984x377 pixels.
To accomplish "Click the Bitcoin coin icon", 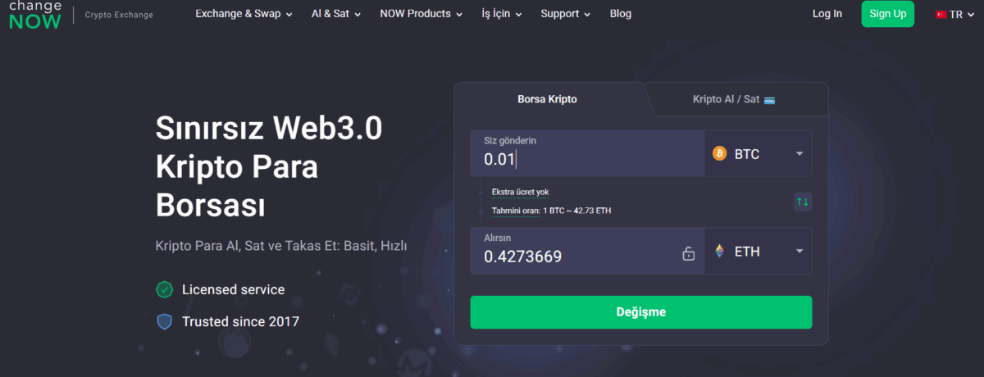I will tap(720, 153).
